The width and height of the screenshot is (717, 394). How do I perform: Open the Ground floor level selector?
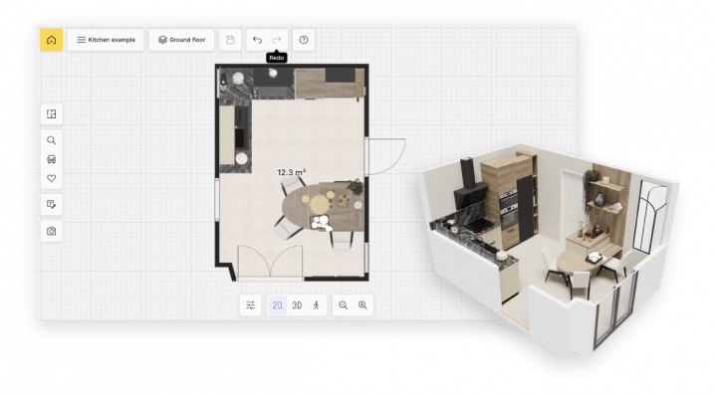181,40
